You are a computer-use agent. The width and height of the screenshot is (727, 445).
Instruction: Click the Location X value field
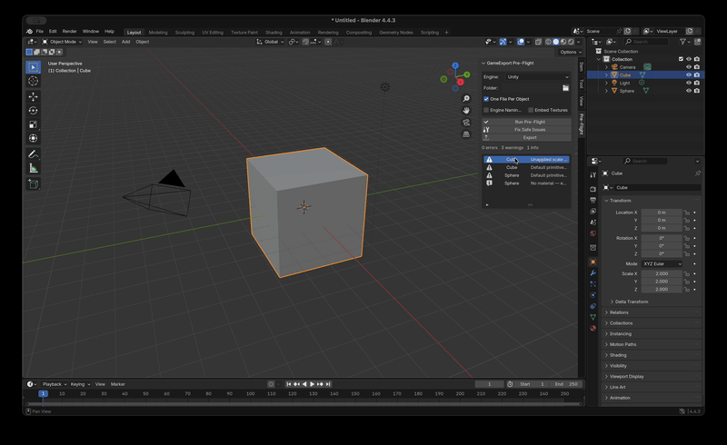[662, 213]
